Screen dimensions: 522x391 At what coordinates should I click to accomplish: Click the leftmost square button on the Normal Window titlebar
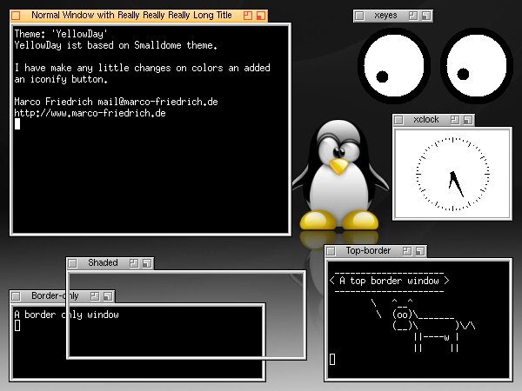click(16, 16)
